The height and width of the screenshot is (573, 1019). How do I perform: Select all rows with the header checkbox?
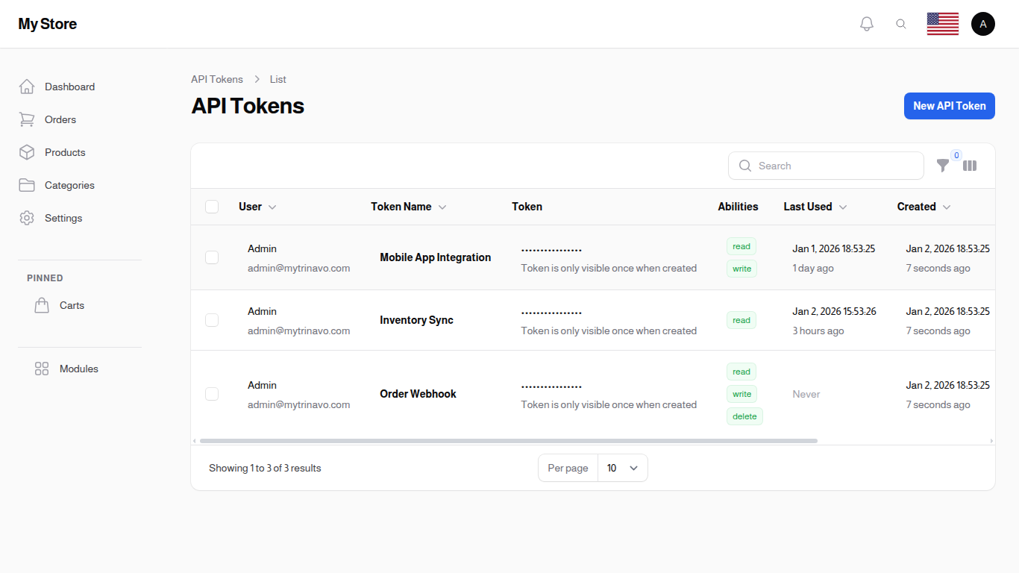point(212,207)
